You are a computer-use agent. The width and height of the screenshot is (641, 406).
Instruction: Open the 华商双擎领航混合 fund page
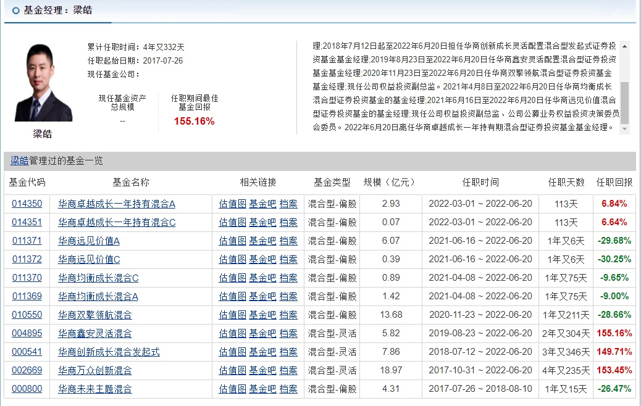point(94,315)
